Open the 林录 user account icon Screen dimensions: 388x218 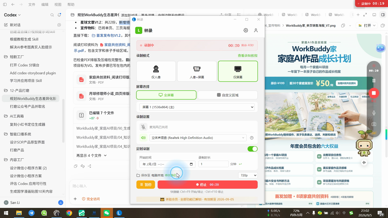click(x=256, y=30)
